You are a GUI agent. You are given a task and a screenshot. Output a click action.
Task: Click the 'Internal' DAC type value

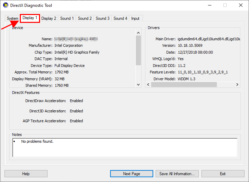[61, 59]
